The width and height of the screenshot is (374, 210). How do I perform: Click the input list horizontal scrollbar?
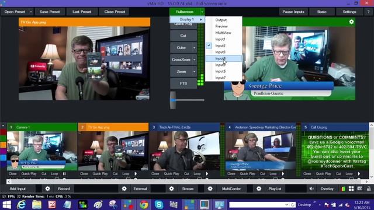coord(187,181)
